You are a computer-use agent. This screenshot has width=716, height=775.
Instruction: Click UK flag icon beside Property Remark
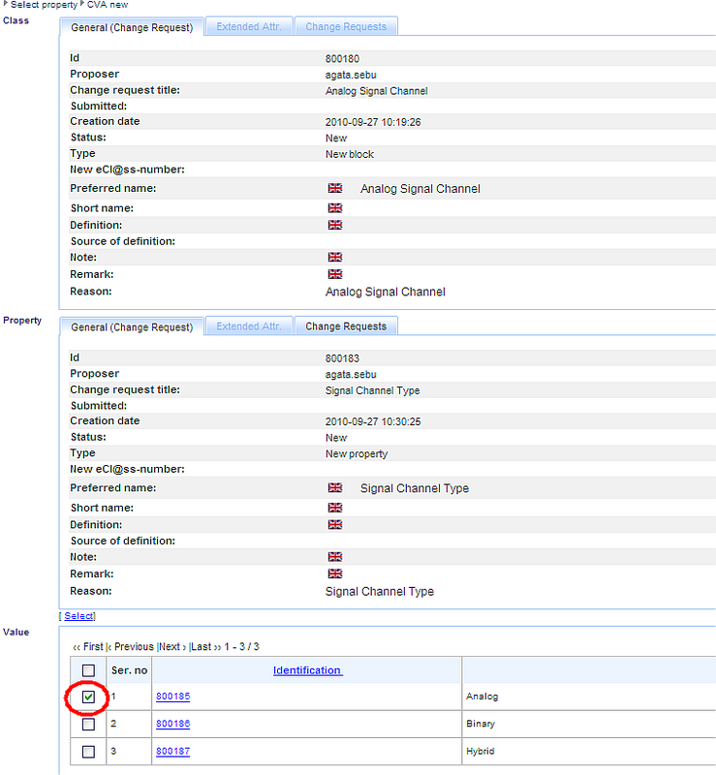pyautogui.click(x=335, y=573)
